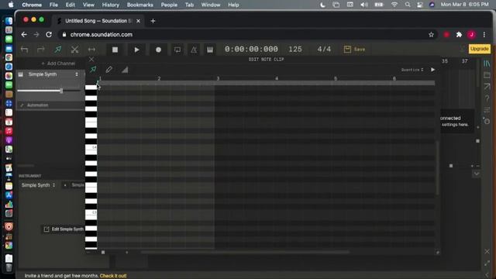The image size is (496, 279).
Task: Click the X icon at the lower right sidebar
Action: point(487,252)
